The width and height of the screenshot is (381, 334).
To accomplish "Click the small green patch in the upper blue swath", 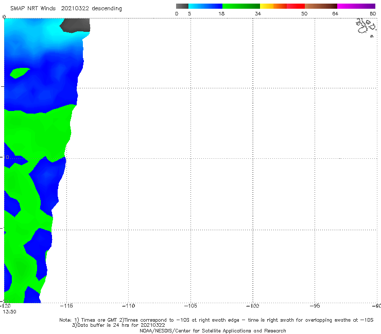I will click(20, 73).
